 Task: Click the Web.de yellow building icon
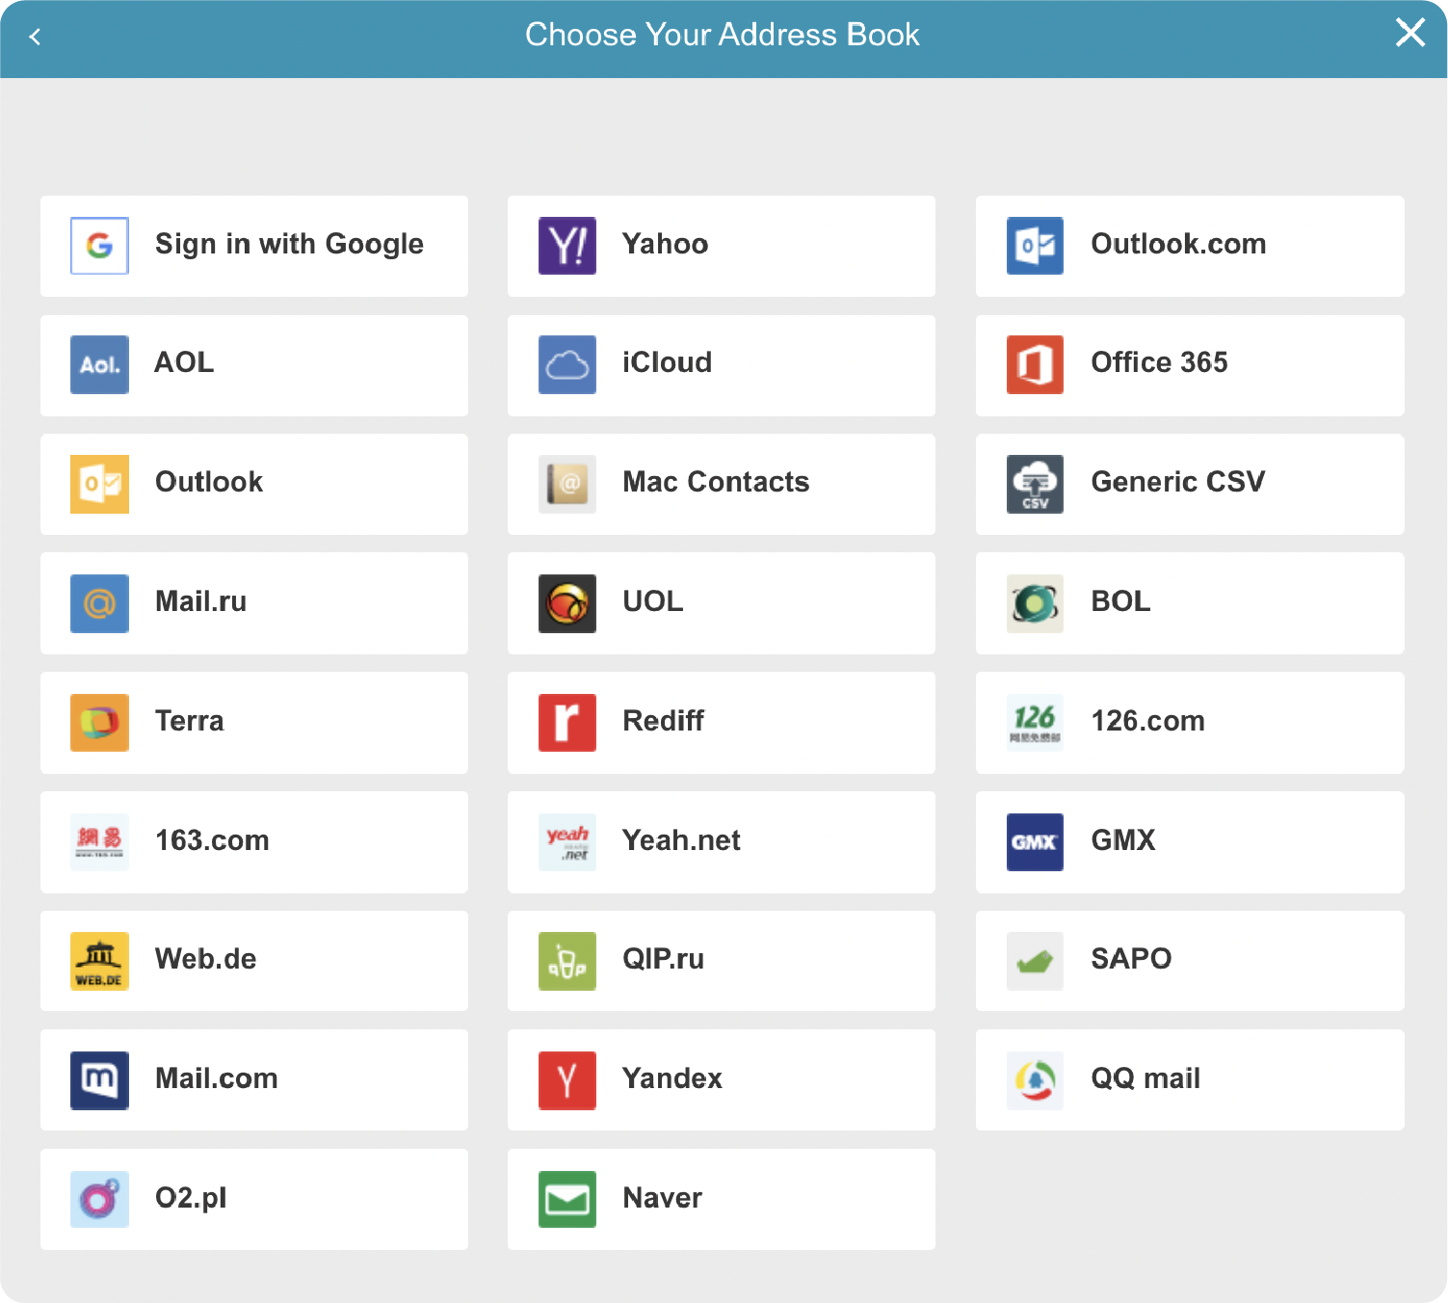(x=99, y=961)
